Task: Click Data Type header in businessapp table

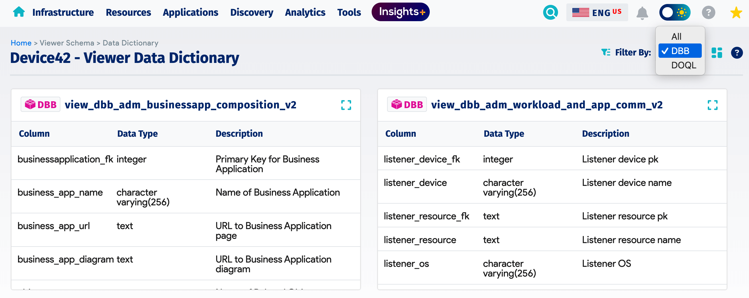Action: click(137, 134)
